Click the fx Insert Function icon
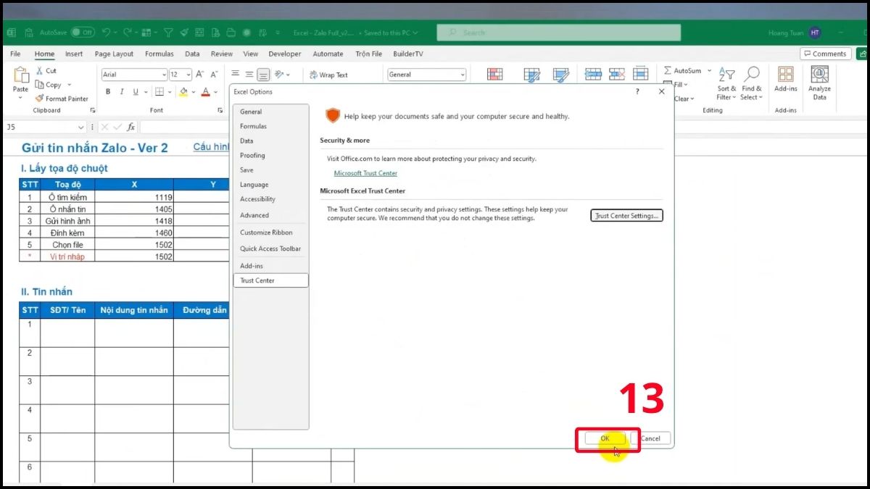 click(131, 127)
